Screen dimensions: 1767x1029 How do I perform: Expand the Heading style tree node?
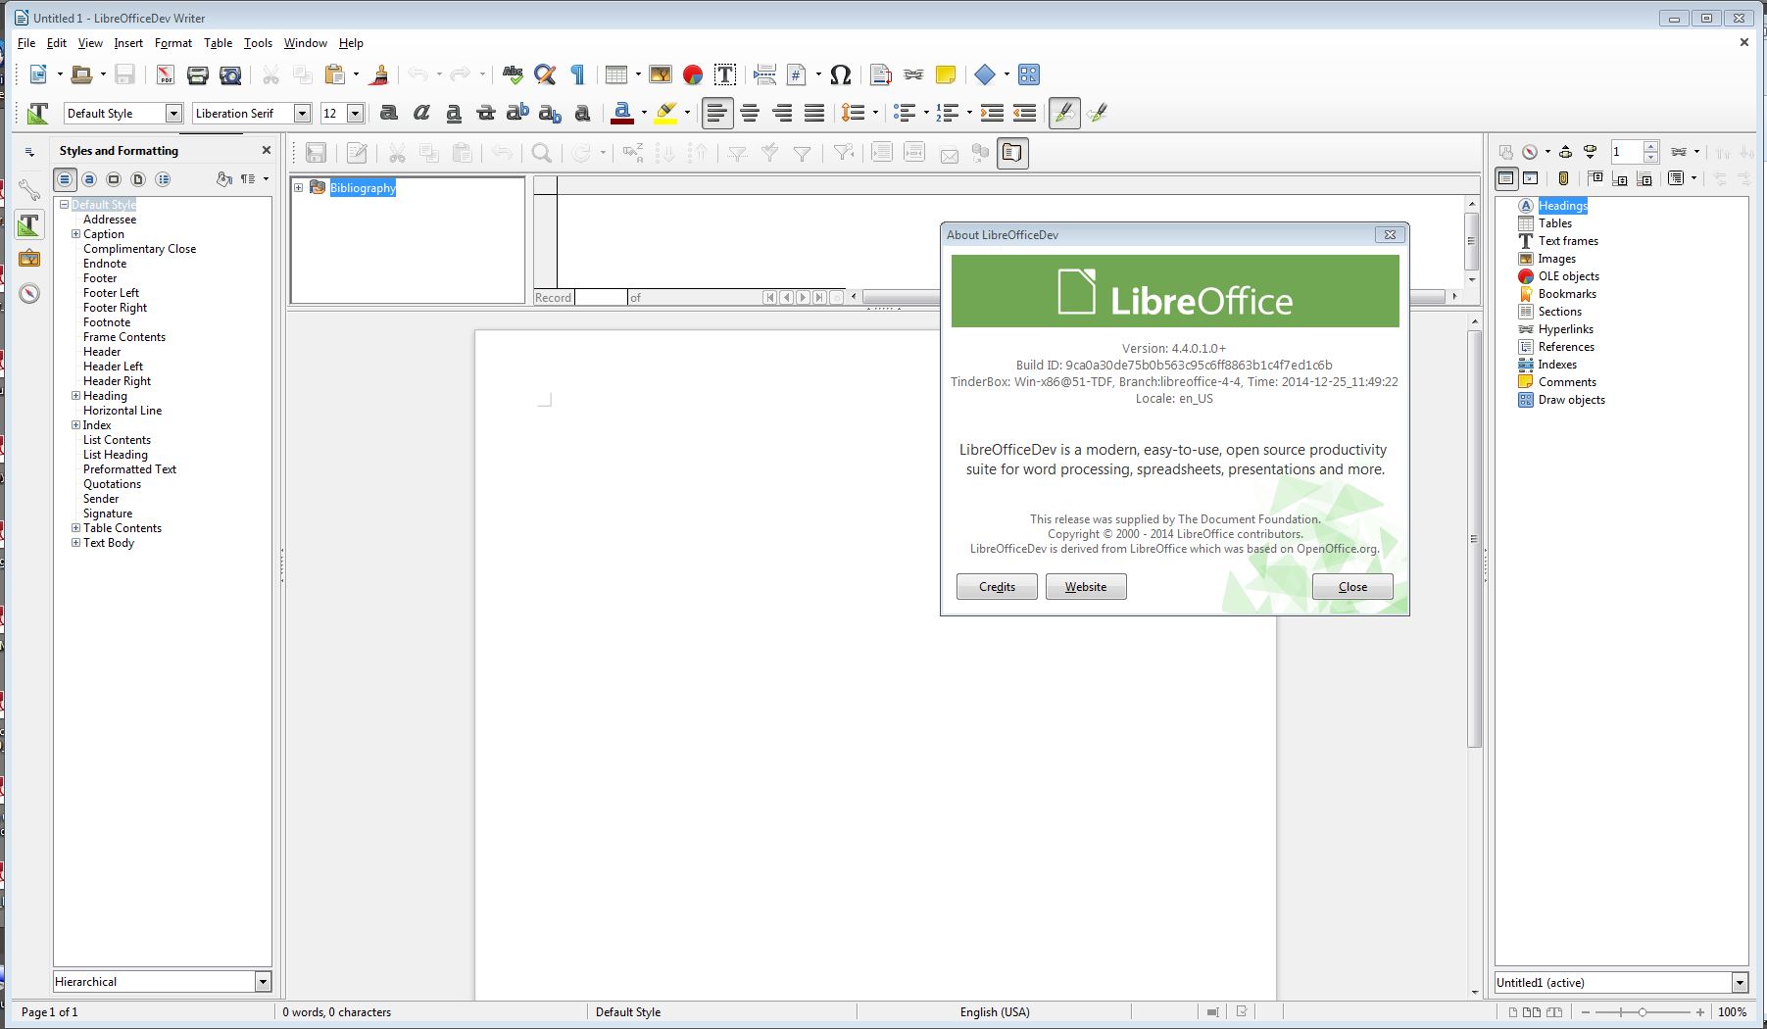[x=76, y=396]
